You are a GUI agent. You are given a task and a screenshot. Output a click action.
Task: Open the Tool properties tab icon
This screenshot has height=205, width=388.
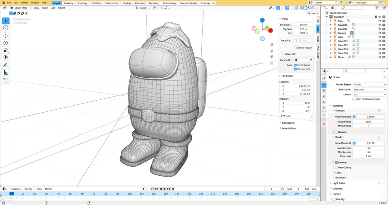click(x=324, y=78)
